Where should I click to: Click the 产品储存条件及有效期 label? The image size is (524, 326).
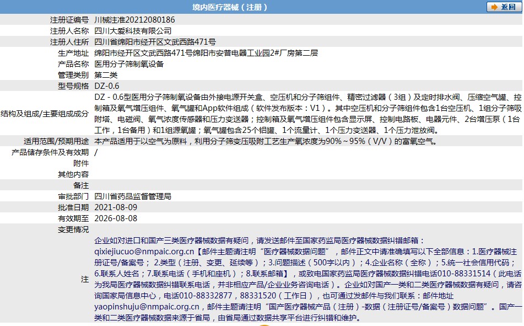pyautogui.click(x=50, y=152)
